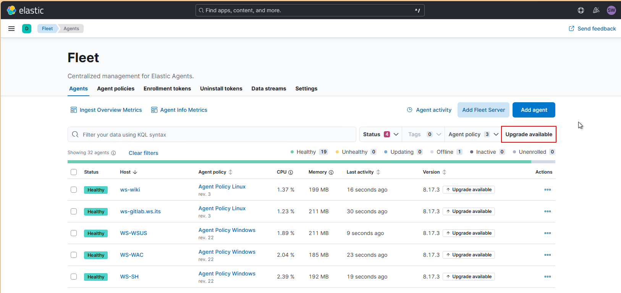Sort by Host using the arrow icon
The width and height of the screenshot is (621, 293).
pyautogui.click(x=135, y=172)
